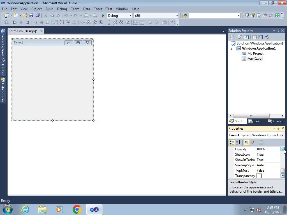Open the Solution Explorer window position menu arrow
The width and height of the screenshot is (287, 215).
coord(274,31)
